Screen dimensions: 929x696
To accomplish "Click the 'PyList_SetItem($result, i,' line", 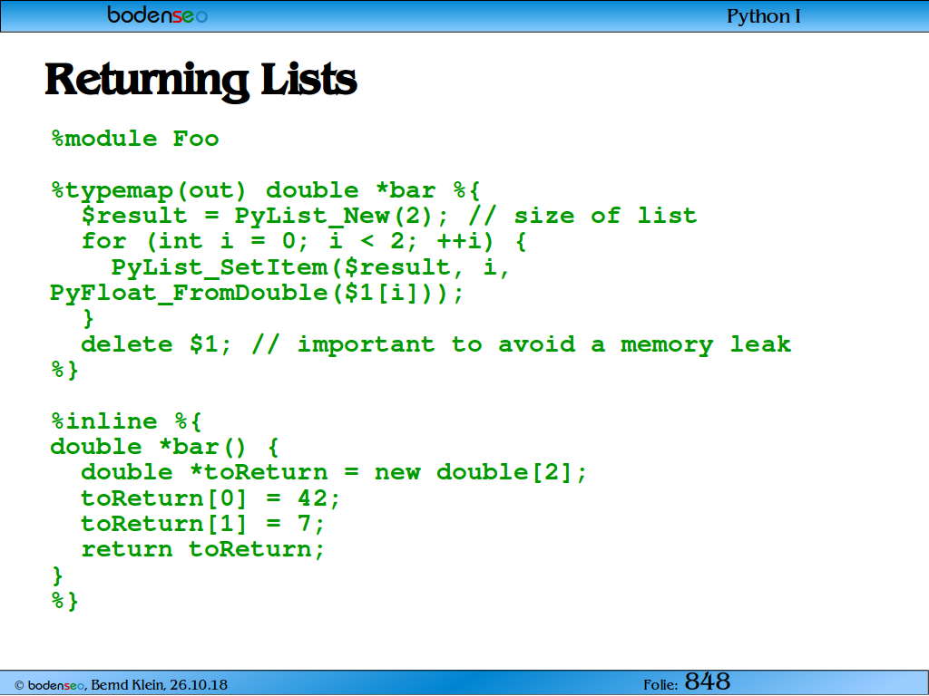I will tap(310, 267).
